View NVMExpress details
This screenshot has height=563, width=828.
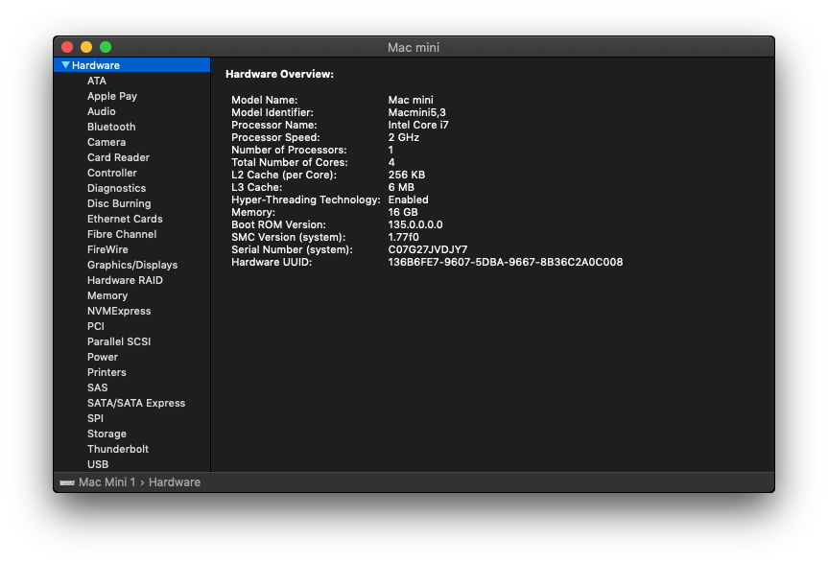click(x=119, y=311)
